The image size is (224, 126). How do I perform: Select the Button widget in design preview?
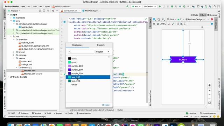[x=183, y=59]
